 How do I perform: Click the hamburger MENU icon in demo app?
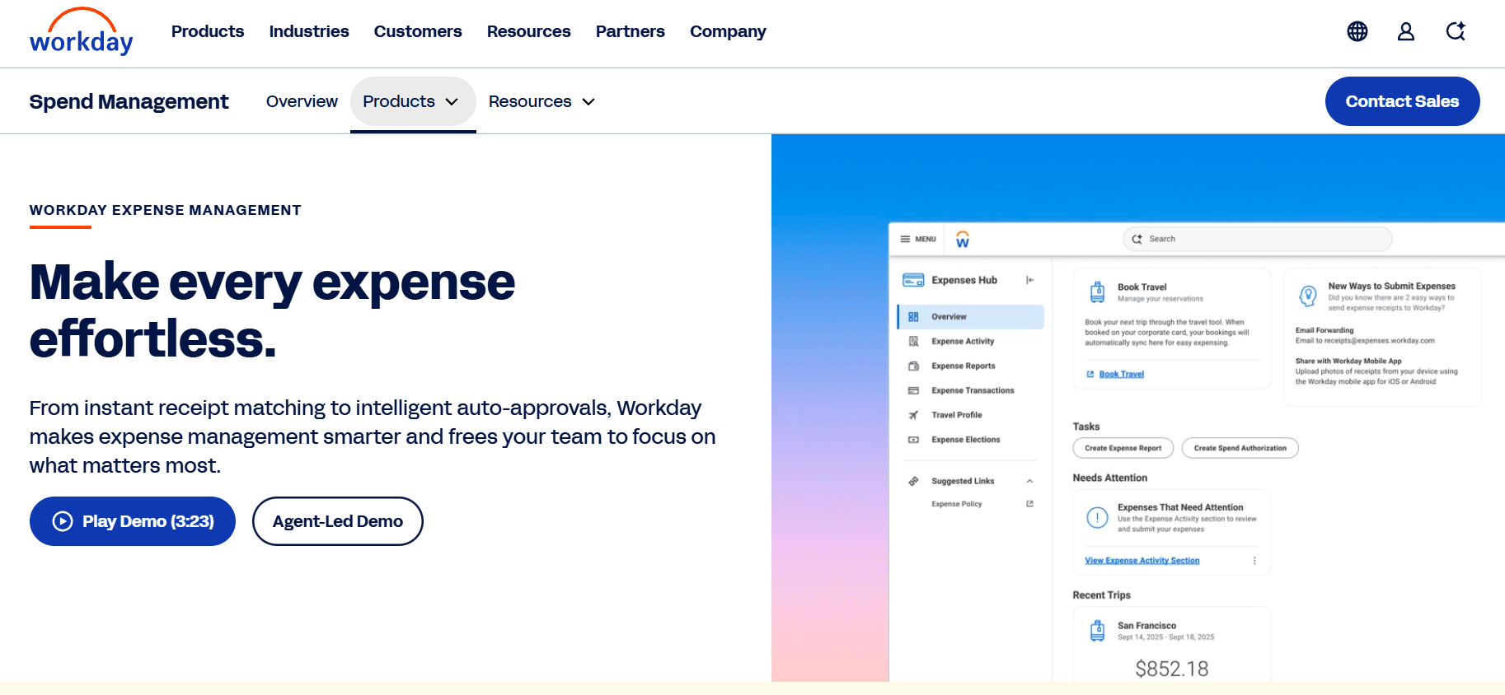coord(905,239)
